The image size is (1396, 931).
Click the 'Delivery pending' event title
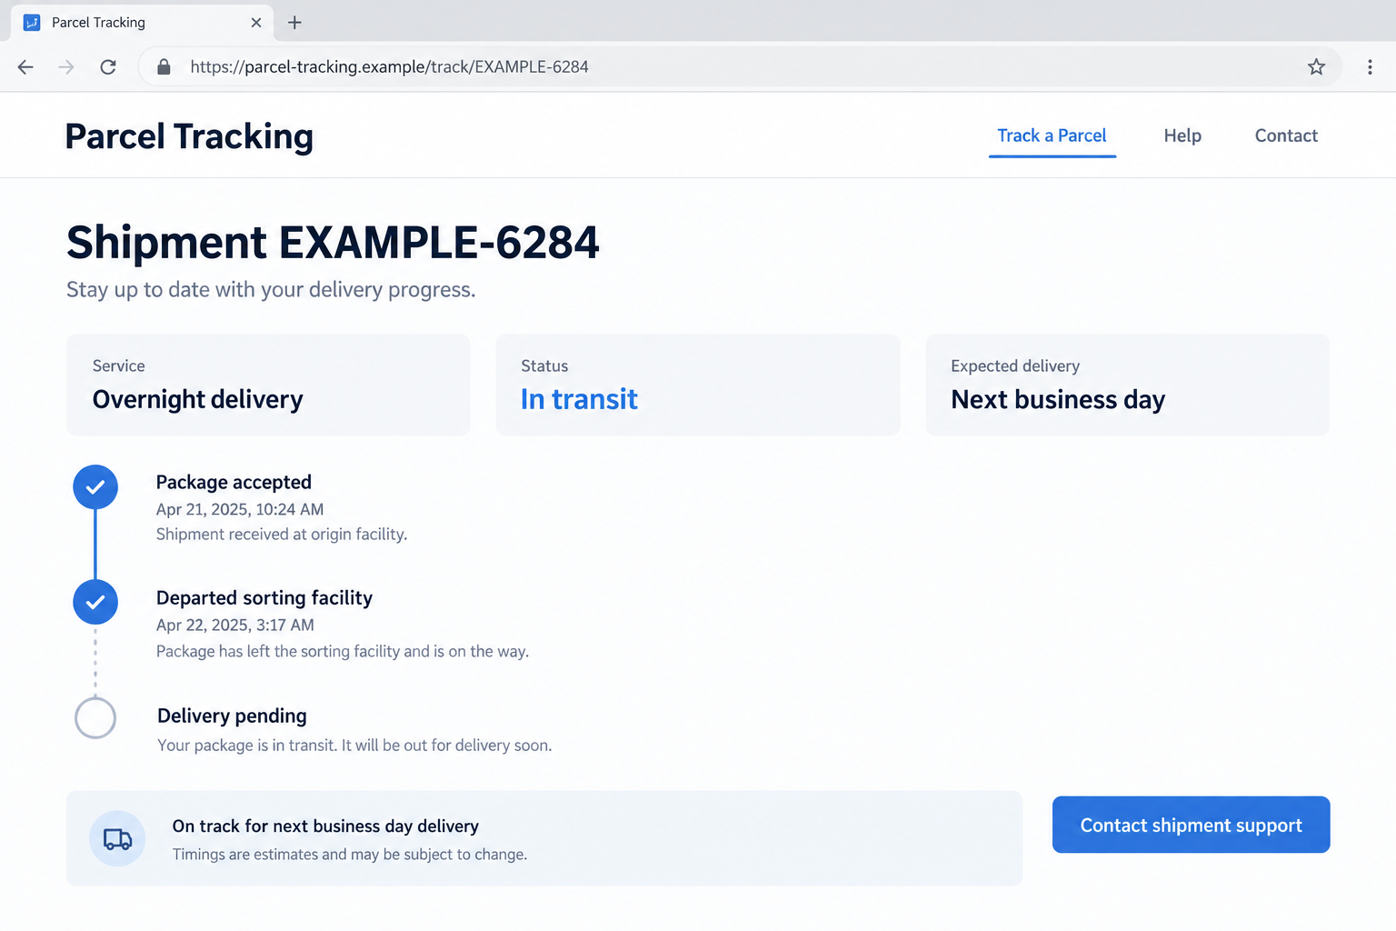232,716
